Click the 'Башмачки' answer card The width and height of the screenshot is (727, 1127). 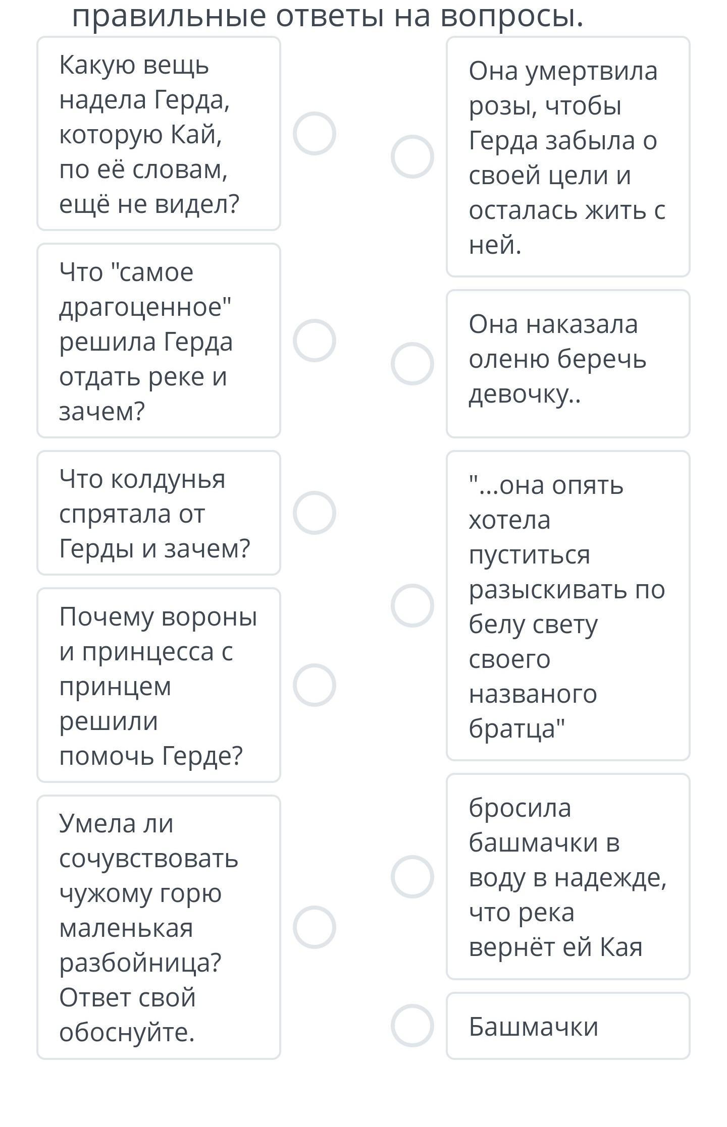point(568,1026)
